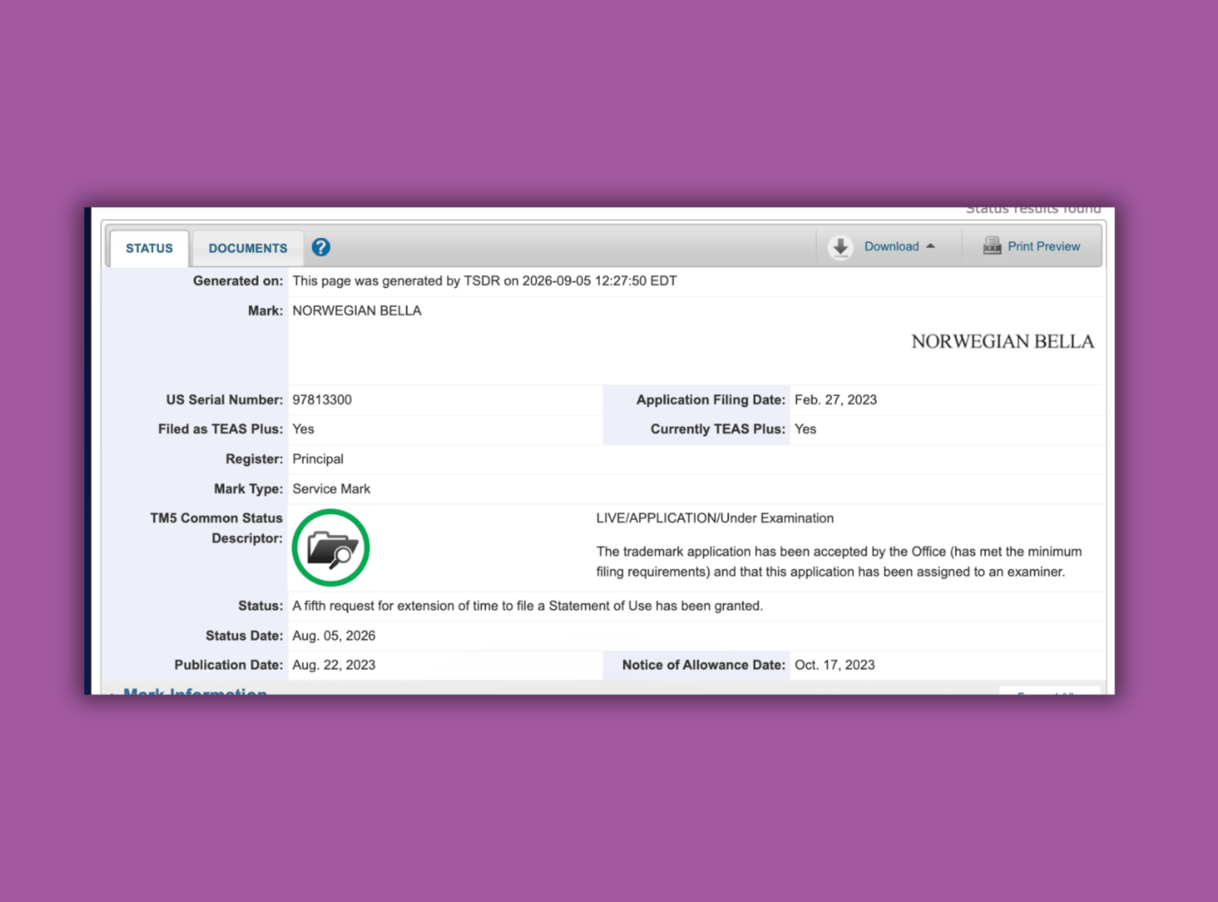1218x902 pixels.
Task: Click the Application Filing Date label
Action: (x=711, y=400)
